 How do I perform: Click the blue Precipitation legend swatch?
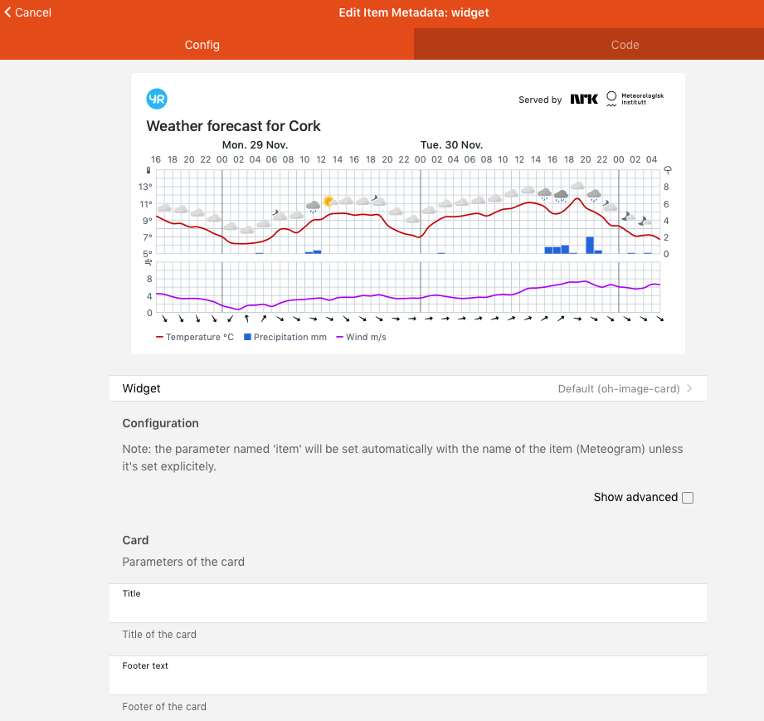click(x=247, y=338)
